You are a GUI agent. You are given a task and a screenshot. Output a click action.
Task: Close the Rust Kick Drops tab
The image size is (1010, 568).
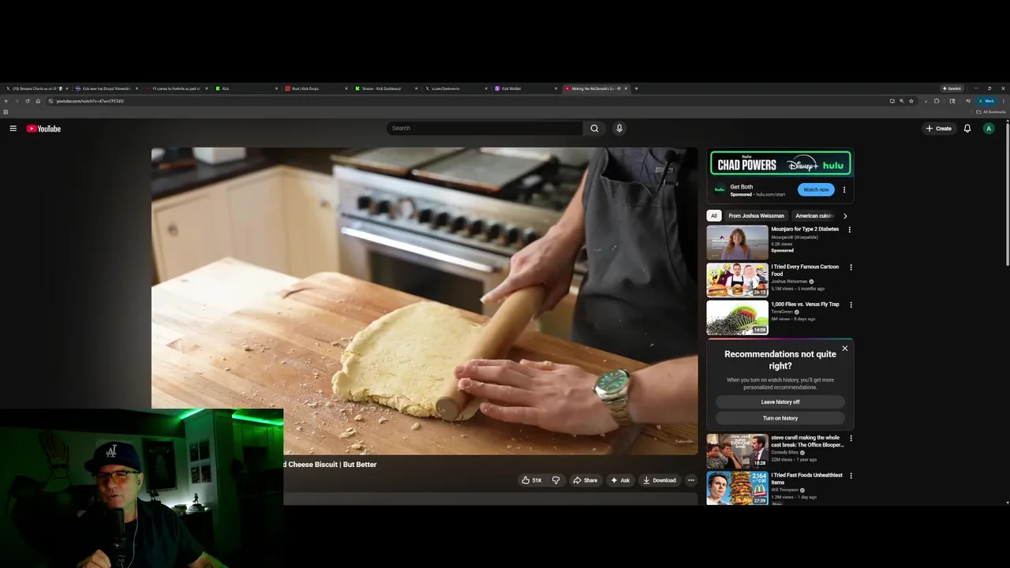[346, 88]
